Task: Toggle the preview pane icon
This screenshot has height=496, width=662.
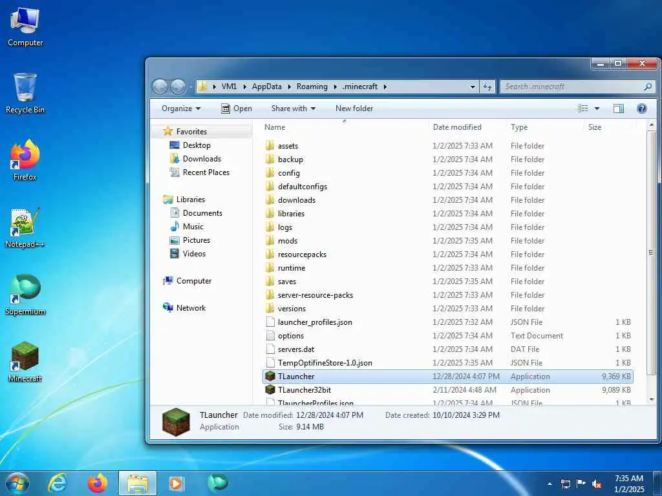Action: [619, 108]
